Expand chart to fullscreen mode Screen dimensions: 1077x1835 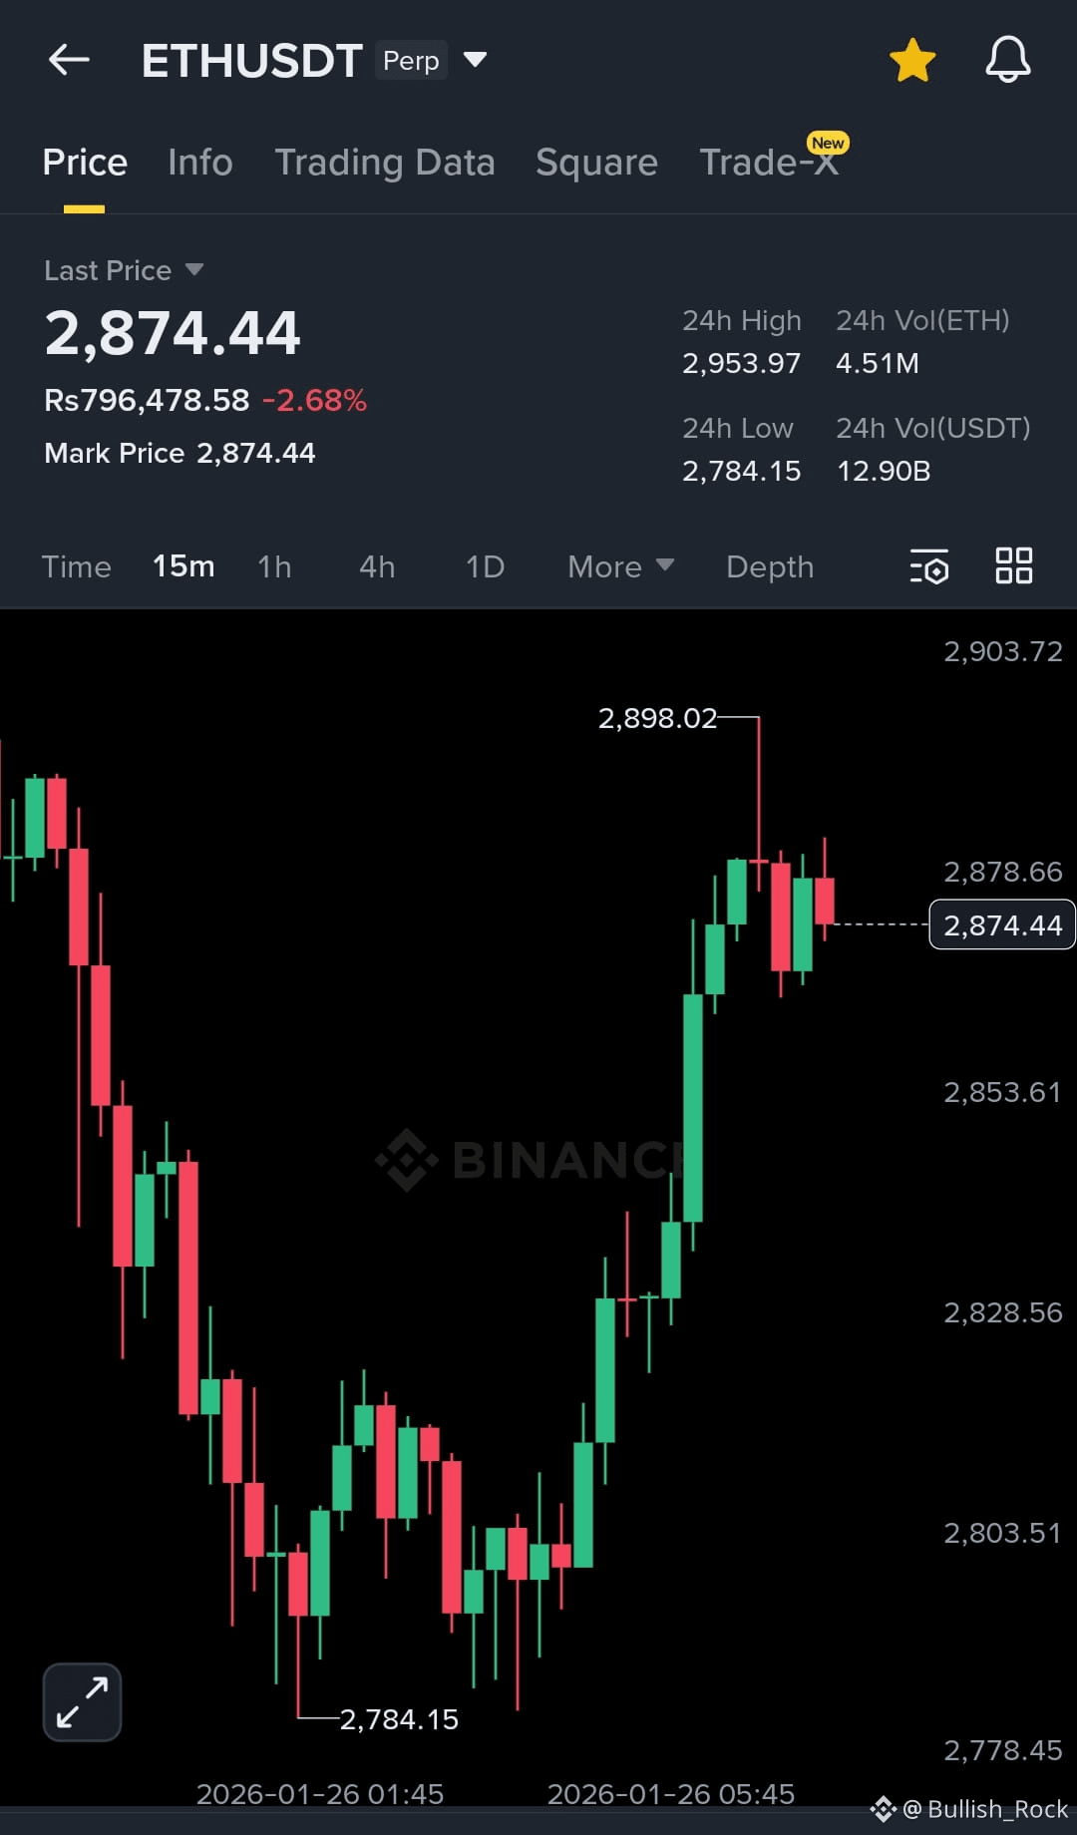click(80, 1701)
